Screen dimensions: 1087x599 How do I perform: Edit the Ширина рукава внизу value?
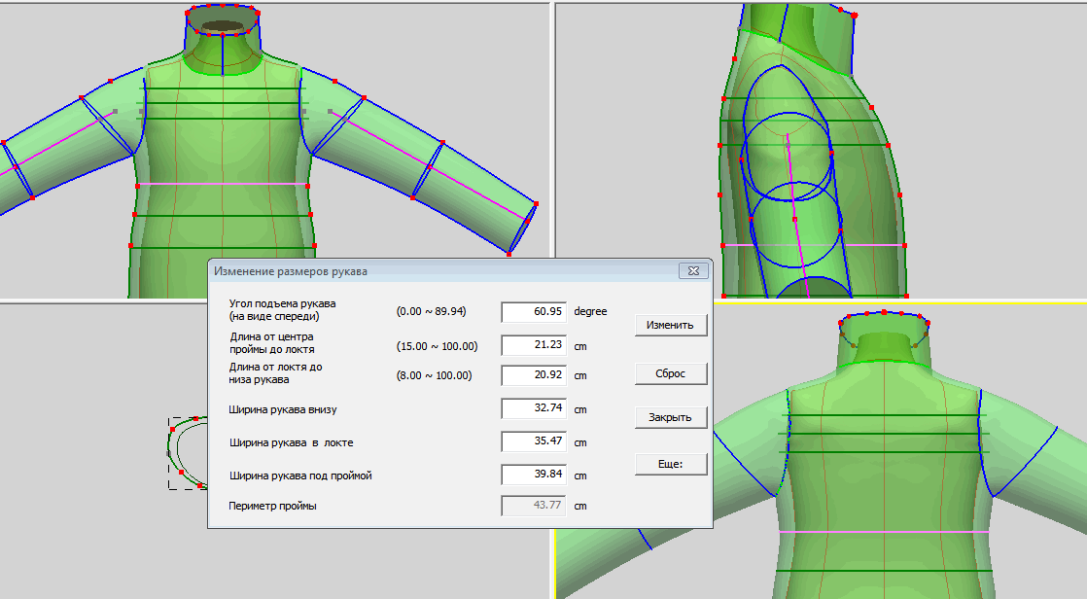pos(533,408)
